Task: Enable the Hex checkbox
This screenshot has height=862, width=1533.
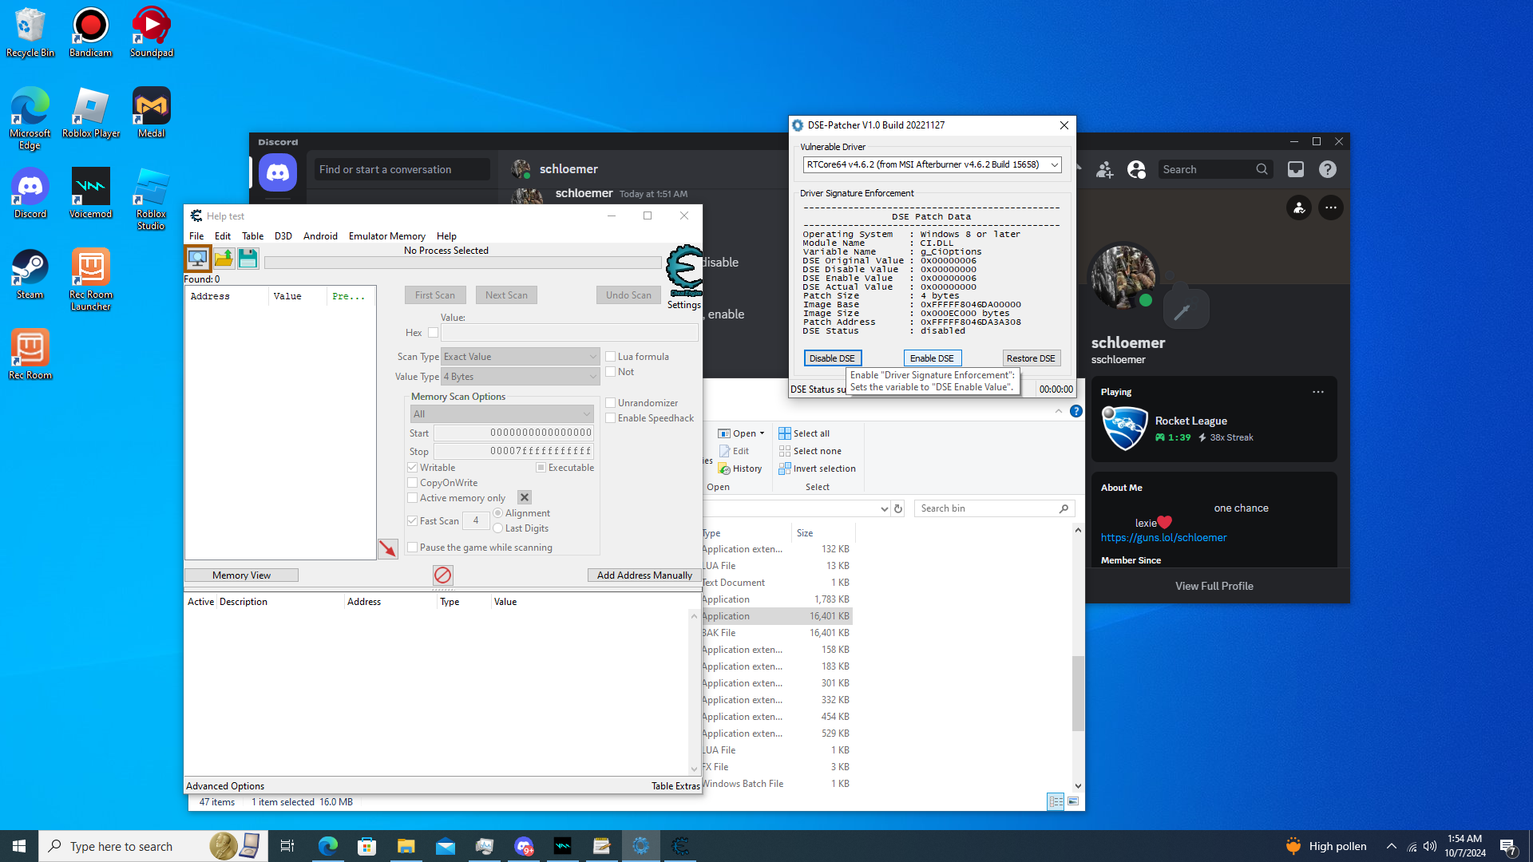Action: [x=433, y=333]
